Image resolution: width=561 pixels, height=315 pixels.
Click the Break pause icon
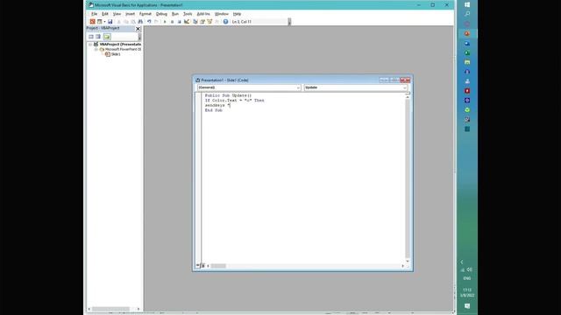coord(172,22)
